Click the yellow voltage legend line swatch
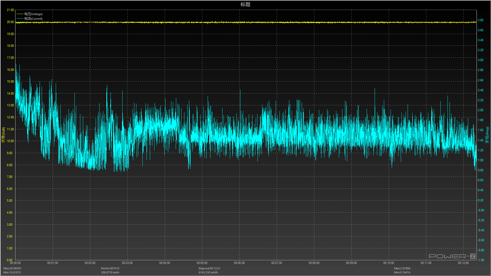 pyautogui.click(x=20, y=14)
